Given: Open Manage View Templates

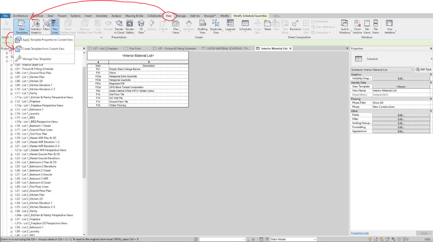Looking at the screenshot, I should tap(37, 59).
